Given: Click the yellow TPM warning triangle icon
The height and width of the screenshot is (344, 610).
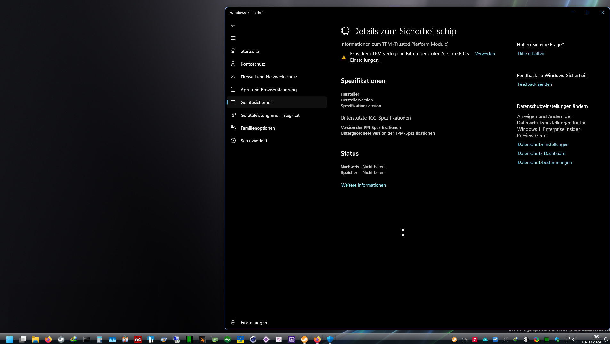Looking at the screenshot, I should [x=344, y=57].
